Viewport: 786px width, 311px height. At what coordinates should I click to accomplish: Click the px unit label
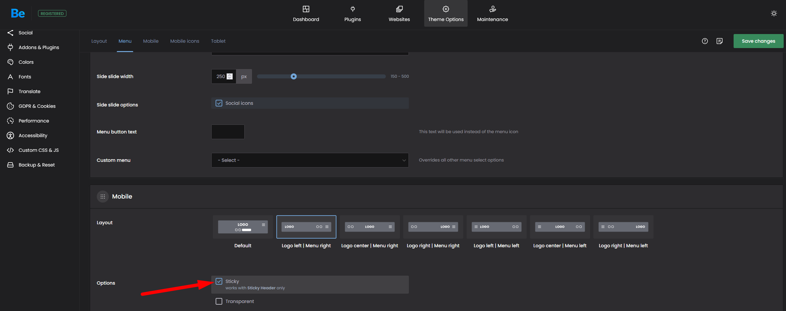(x=244, y=76)
